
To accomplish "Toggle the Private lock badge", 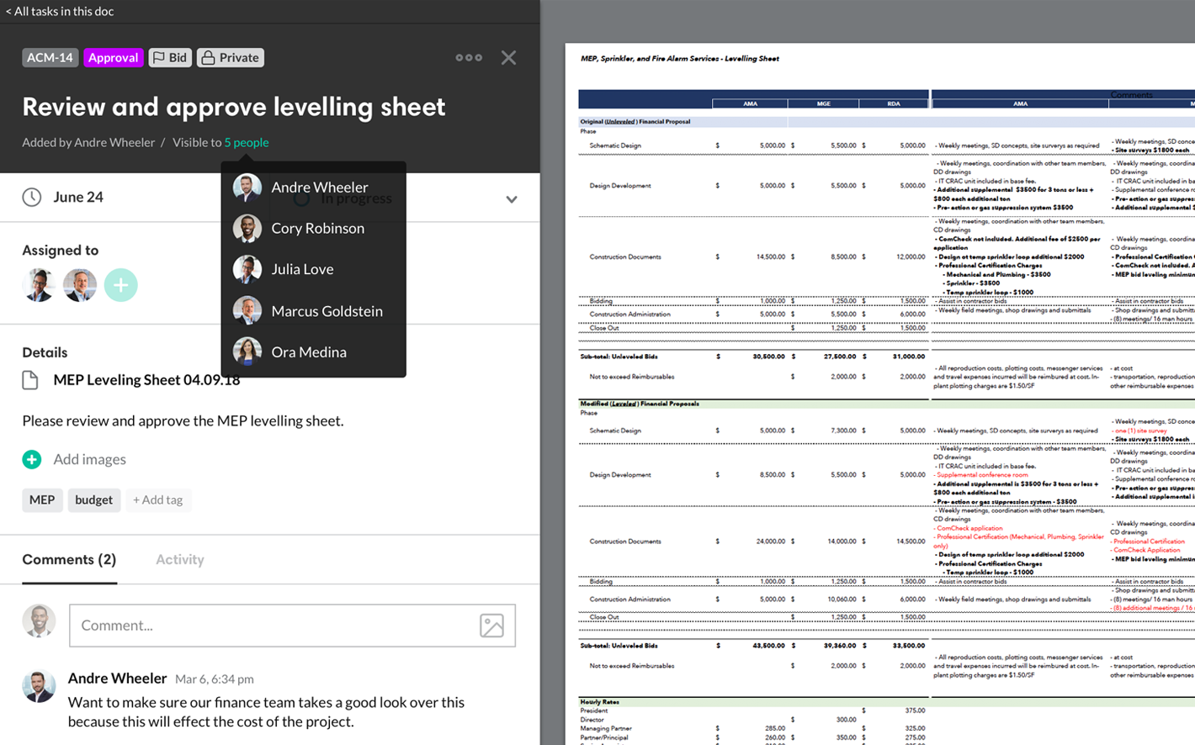I will pyautogui.click(x=230, y=58).
